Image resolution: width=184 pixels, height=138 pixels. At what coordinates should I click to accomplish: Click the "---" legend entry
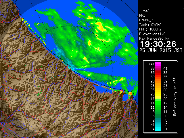164,64
